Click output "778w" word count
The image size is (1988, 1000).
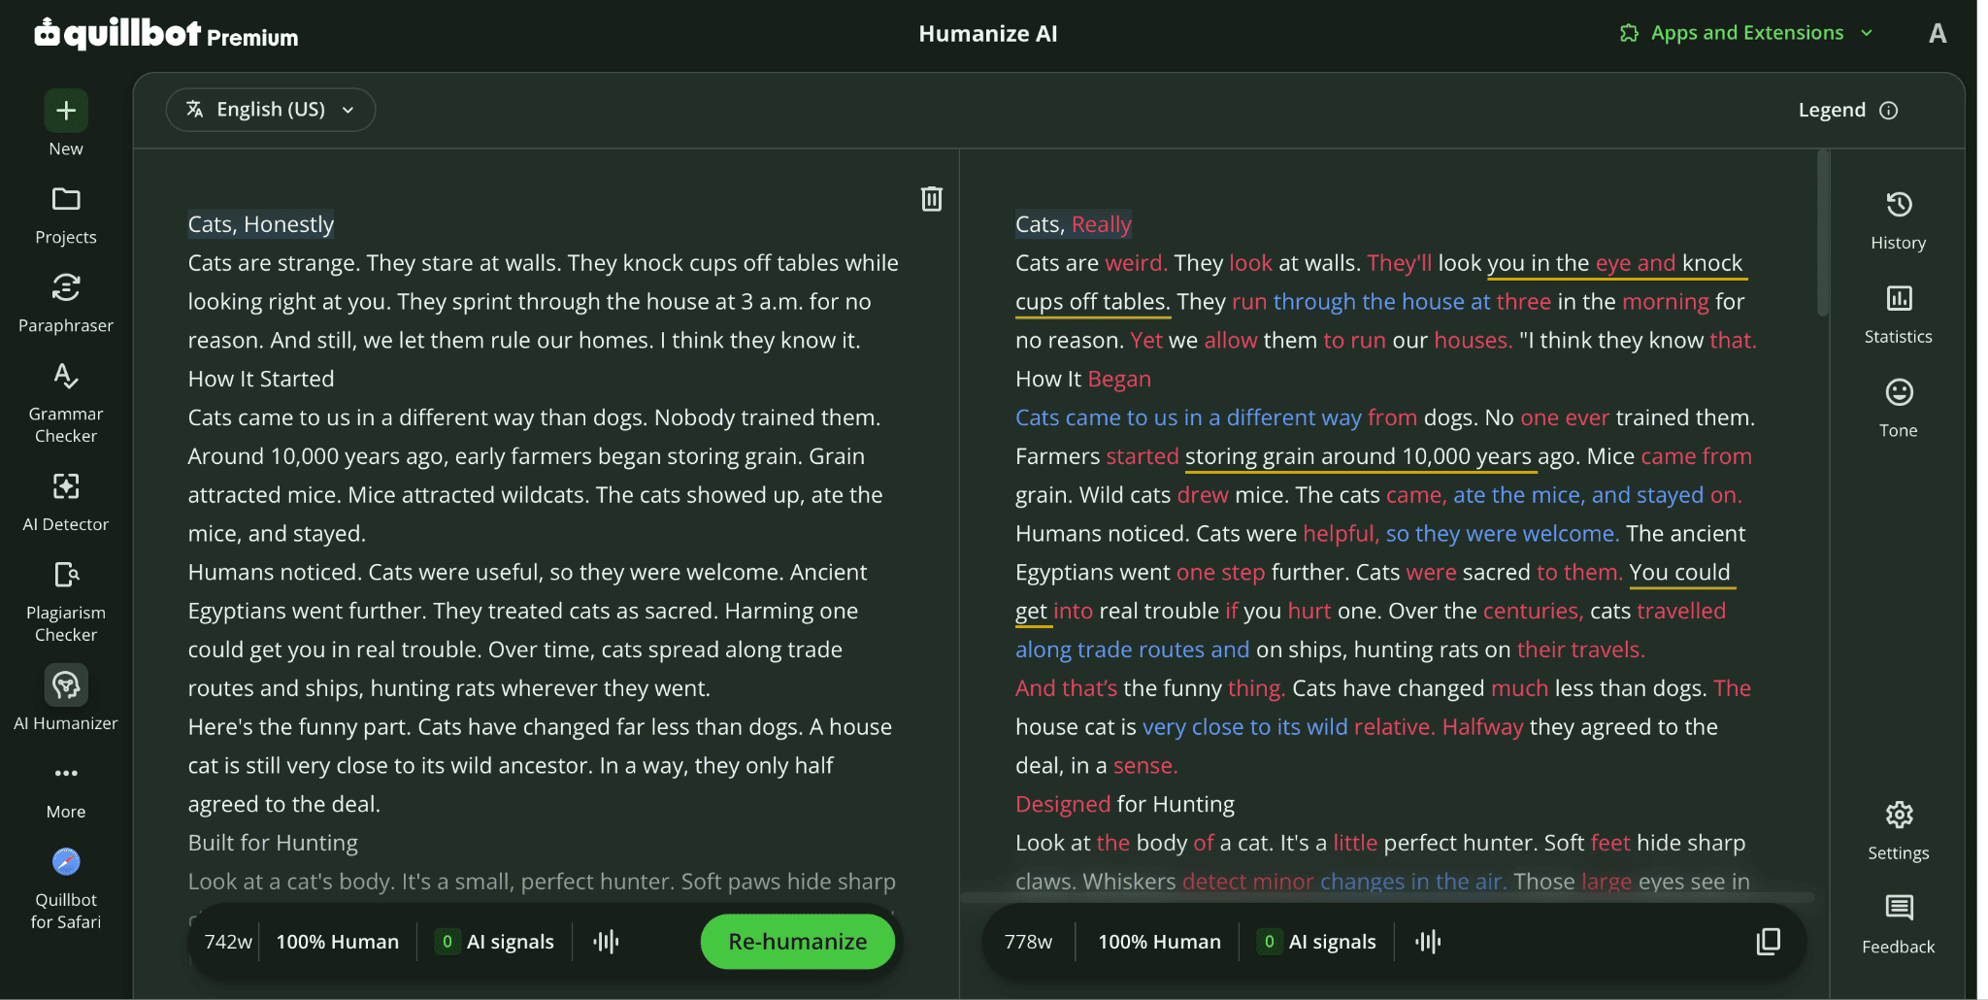tap(1028, 941)
